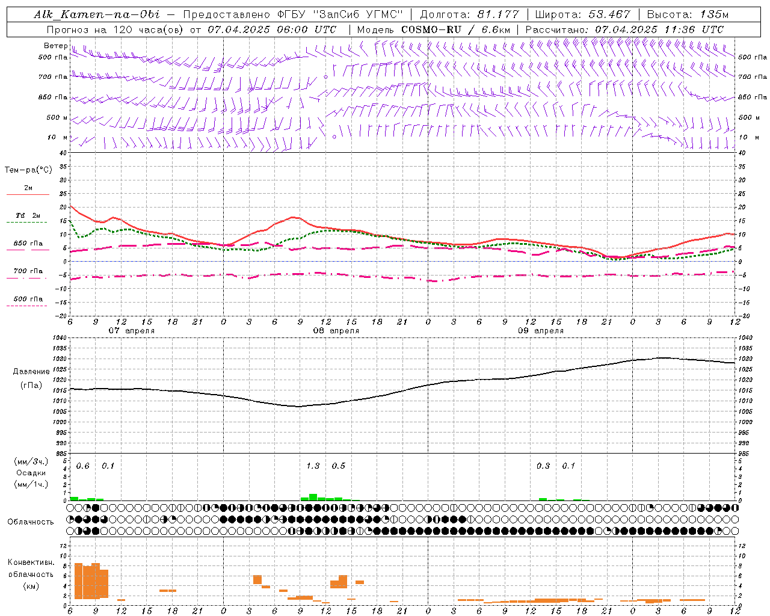Click the (мм/1ч.) precipitation unit label

(x=31, y=484)
